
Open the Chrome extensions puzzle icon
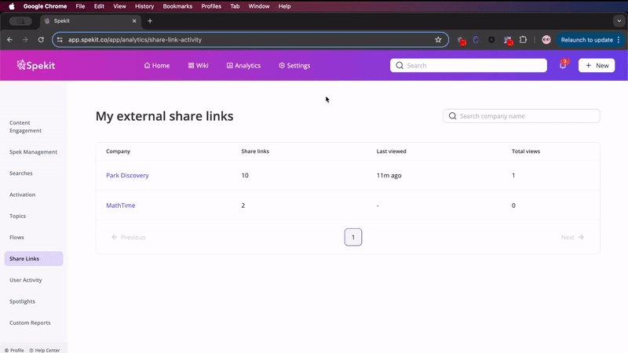523,40
